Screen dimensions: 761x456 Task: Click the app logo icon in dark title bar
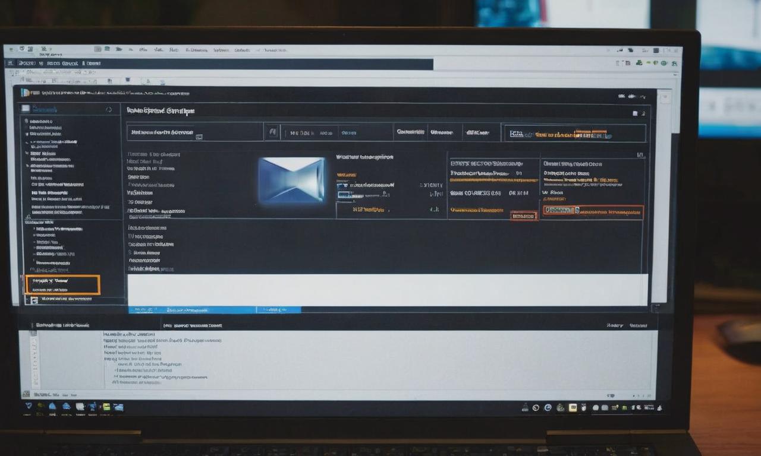pyautogui.click(x=25, y=93)
